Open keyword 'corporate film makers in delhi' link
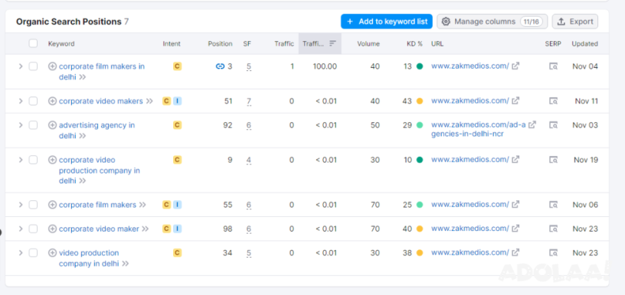The width and height of the screenshot is (625, 295). click(x=102, y=72)
